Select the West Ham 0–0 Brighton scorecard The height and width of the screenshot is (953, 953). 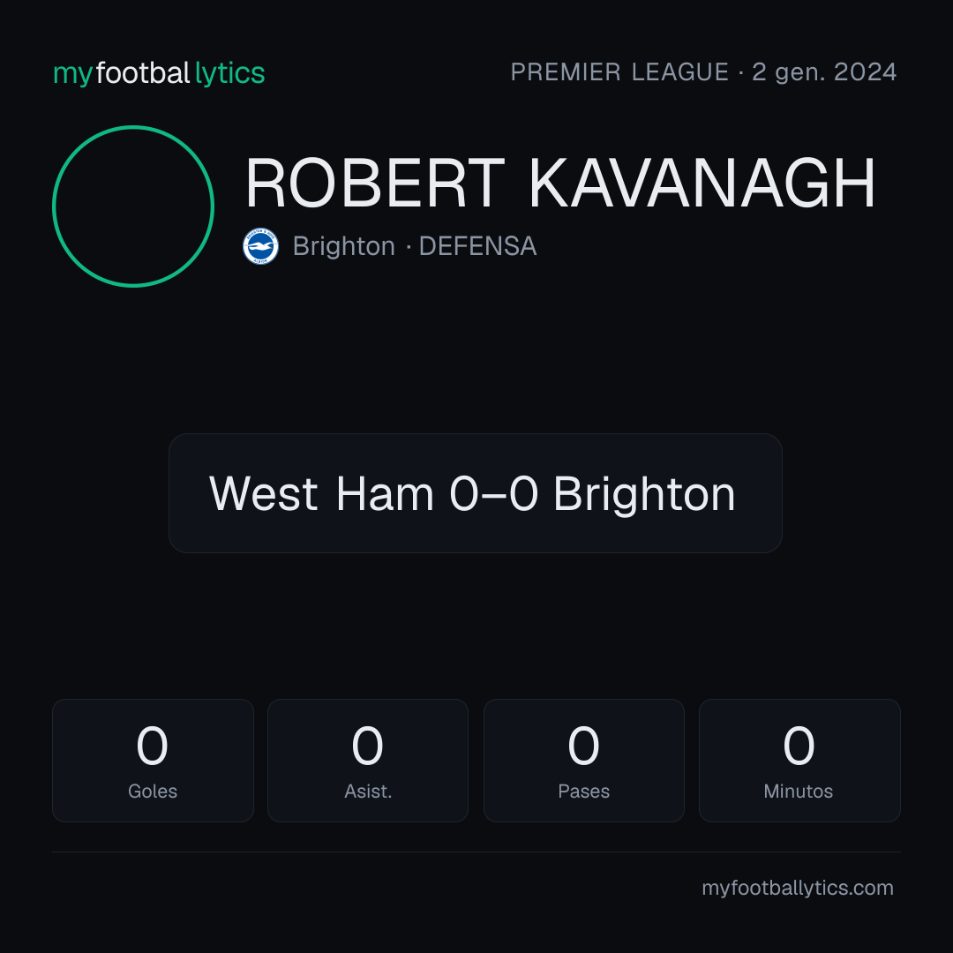[476, 493]
